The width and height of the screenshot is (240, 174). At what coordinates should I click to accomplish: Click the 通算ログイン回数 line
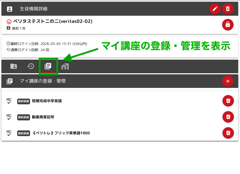(x=28, y=50)
